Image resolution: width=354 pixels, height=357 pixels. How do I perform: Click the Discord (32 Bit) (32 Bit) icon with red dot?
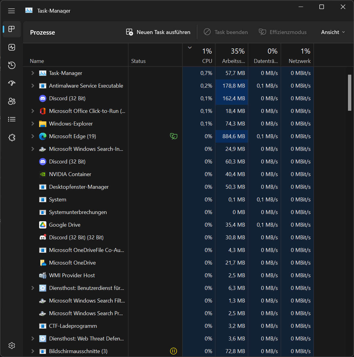pos(43,237)
